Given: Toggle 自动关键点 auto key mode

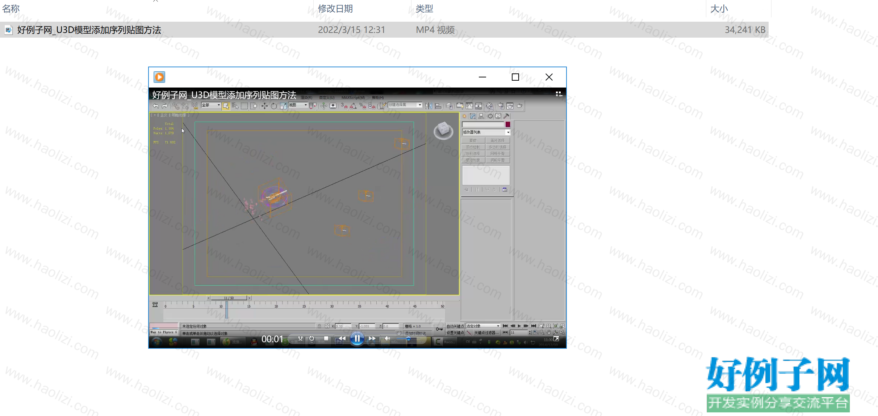Looking at the screenshot, I should coord(455,326).
